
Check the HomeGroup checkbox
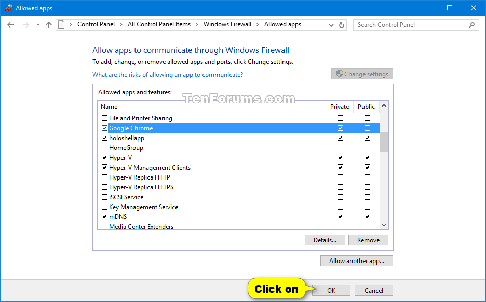(104, 147)
